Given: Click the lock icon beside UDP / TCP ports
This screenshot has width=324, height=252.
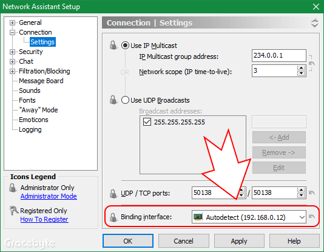Looking at the screenshot, I should [113, 194].
